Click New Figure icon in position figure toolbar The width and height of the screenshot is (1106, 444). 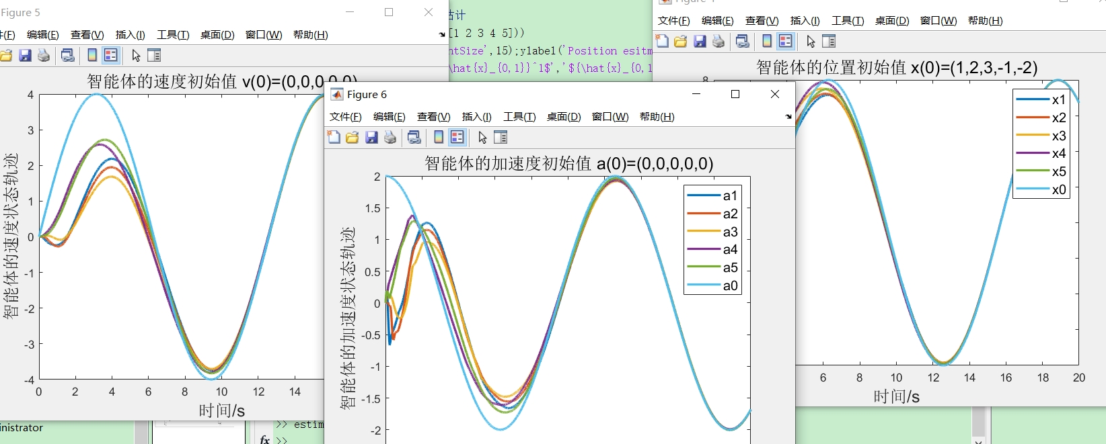[x=662, y=41]
